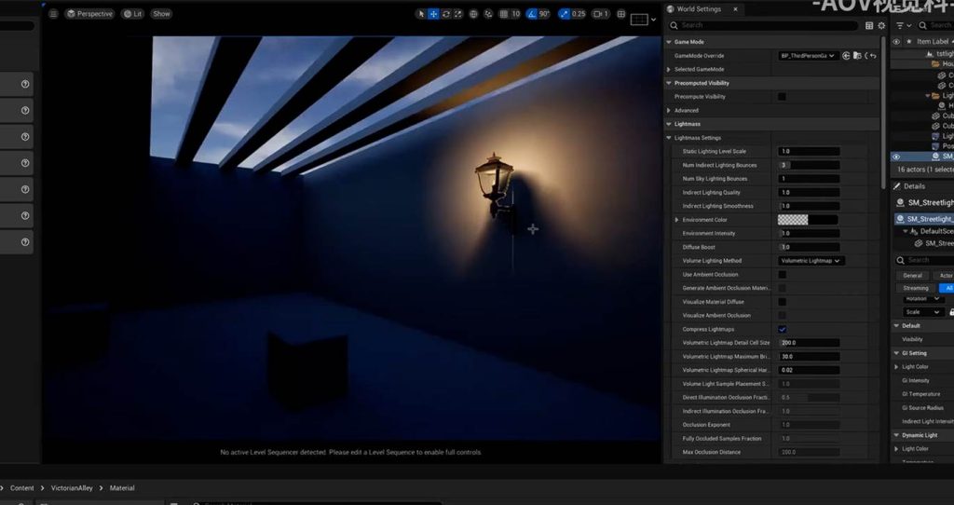The width and height of the screenshot is (954, 505).
Task: Select the Rotate tool in viewport toolbar
Action: (x=446, y=14)
